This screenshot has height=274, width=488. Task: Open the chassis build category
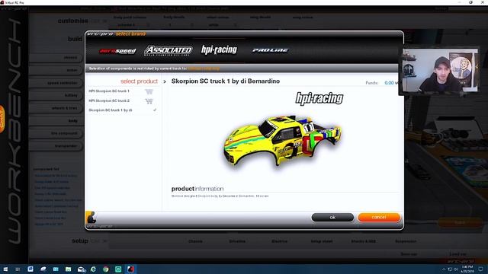click(56, 58)
